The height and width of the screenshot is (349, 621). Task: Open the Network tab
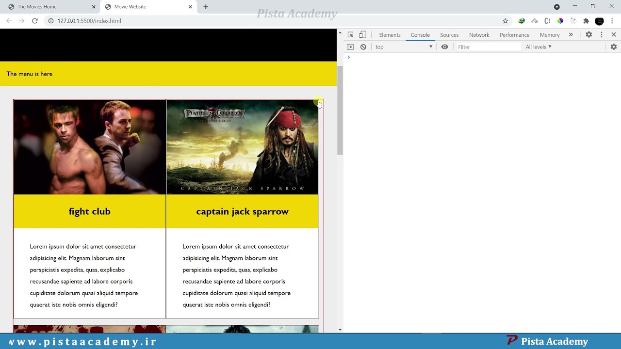pyautogui.click(x=479, y=35)
